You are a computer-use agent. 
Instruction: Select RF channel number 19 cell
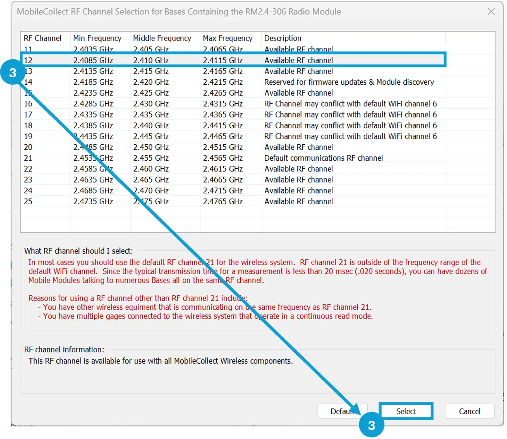coord(28,136)
